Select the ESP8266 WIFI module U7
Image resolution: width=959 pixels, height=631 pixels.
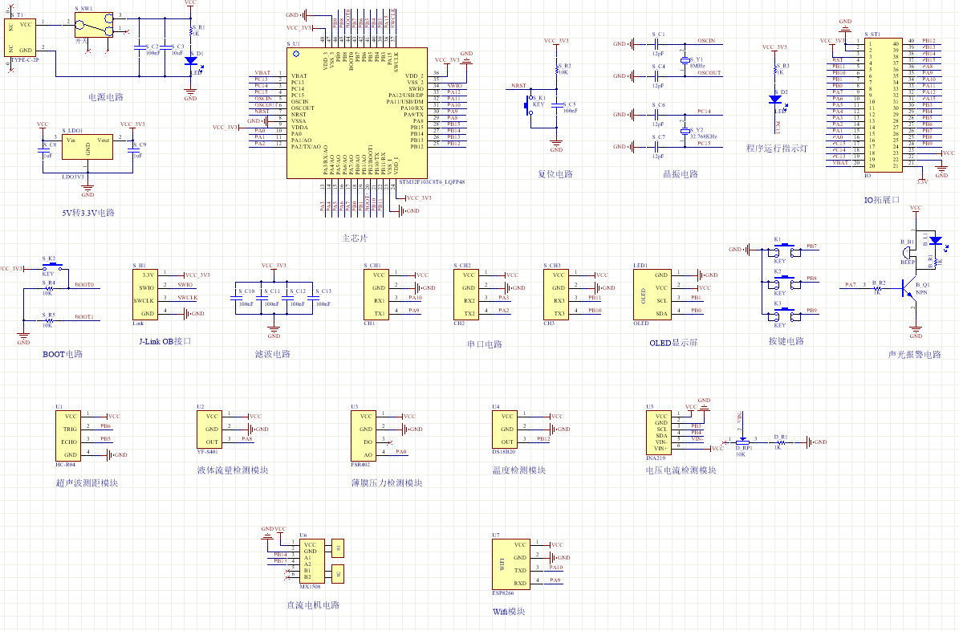[x=512, y=564]
